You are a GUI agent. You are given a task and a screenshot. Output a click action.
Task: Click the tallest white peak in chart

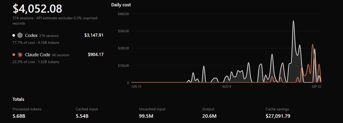coord(293,21)
